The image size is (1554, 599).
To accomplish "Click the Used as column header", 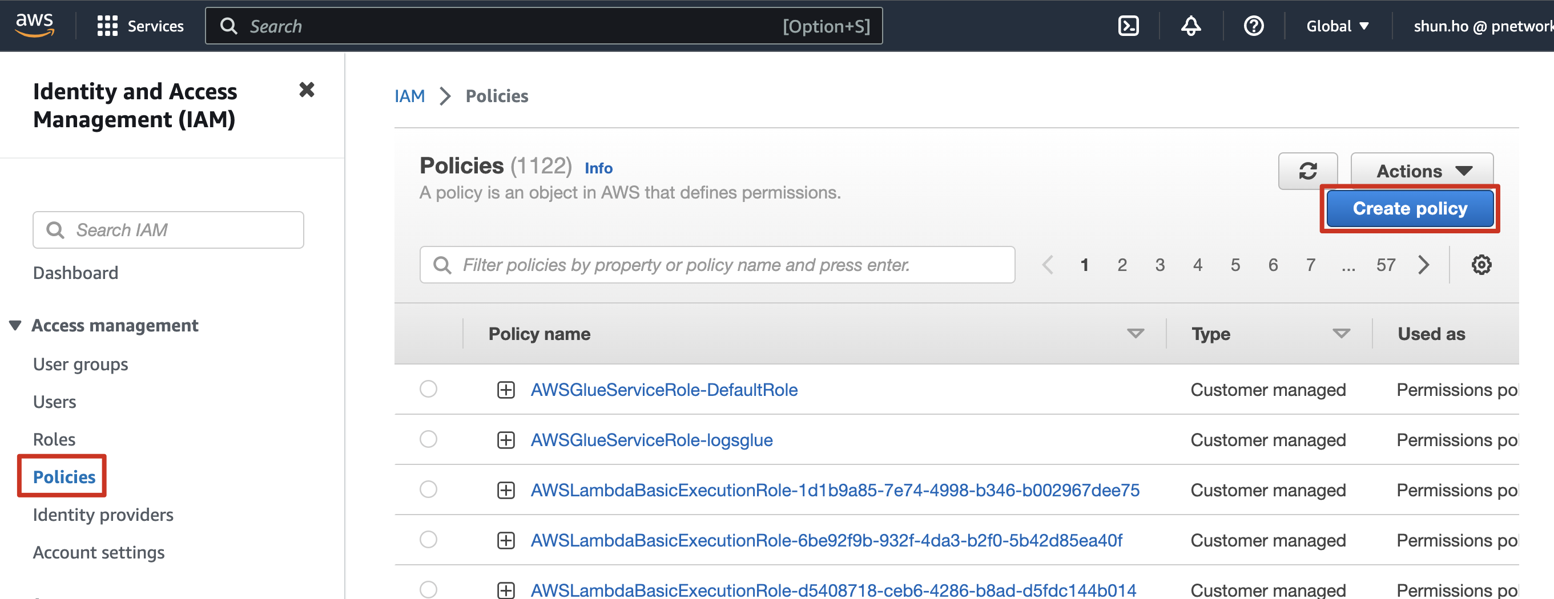I will pyautogui.click(x=1430, y=334).
